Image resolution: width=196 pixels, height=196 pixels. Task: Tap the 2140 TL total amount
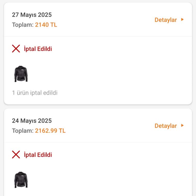pyautogui.click(x=46, y=25)
